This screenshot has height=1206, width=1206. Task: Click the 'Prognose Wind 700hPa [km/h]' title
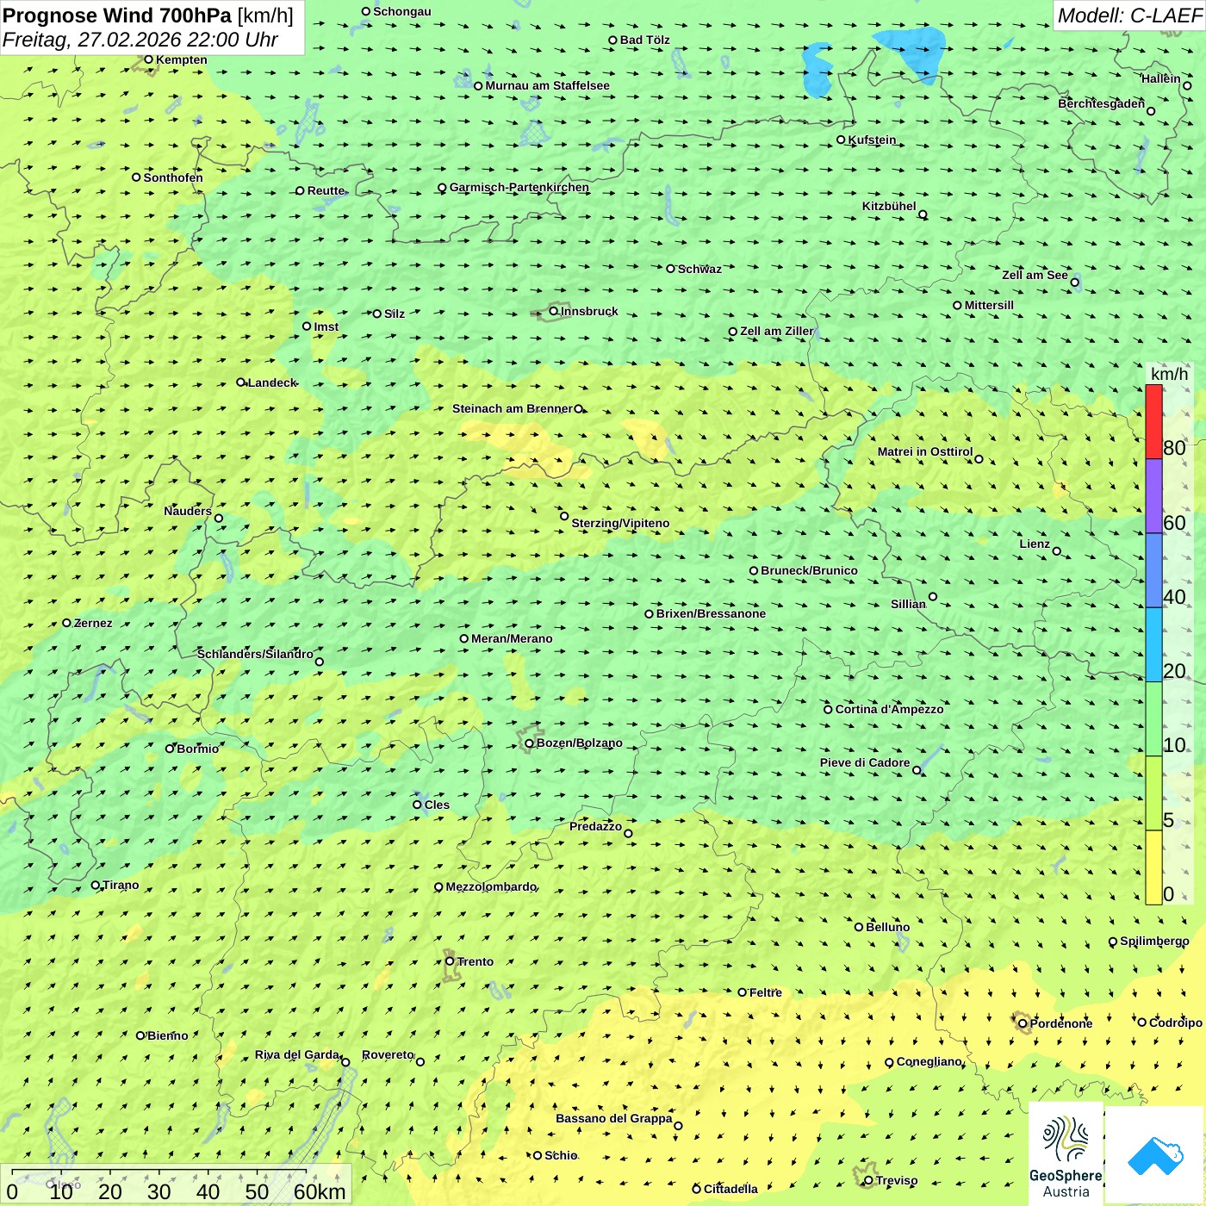[148, 16]
